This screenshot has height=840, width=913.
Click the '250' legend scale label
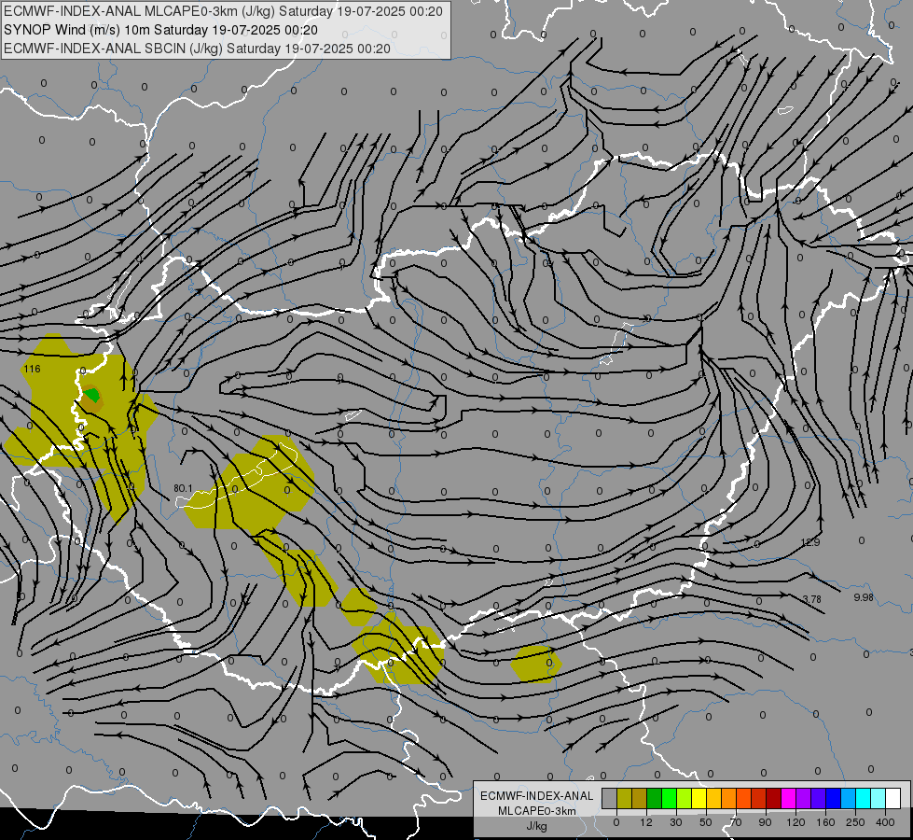click(855, 822)
